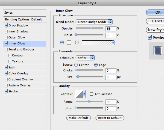Open Blending Options: Default section
164x130 pixels.
pyautogui.click(x=23, y=20)
